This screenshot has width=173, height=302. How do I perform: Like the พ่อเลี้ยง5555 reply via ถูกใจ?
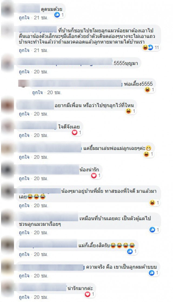[37, 92]
